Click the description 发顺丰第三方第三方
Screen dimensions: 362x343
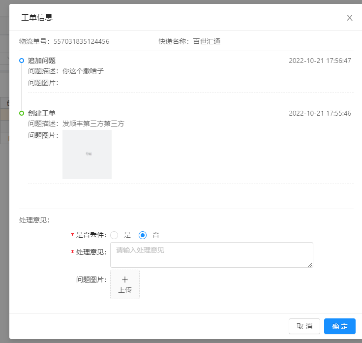(93, 124)
